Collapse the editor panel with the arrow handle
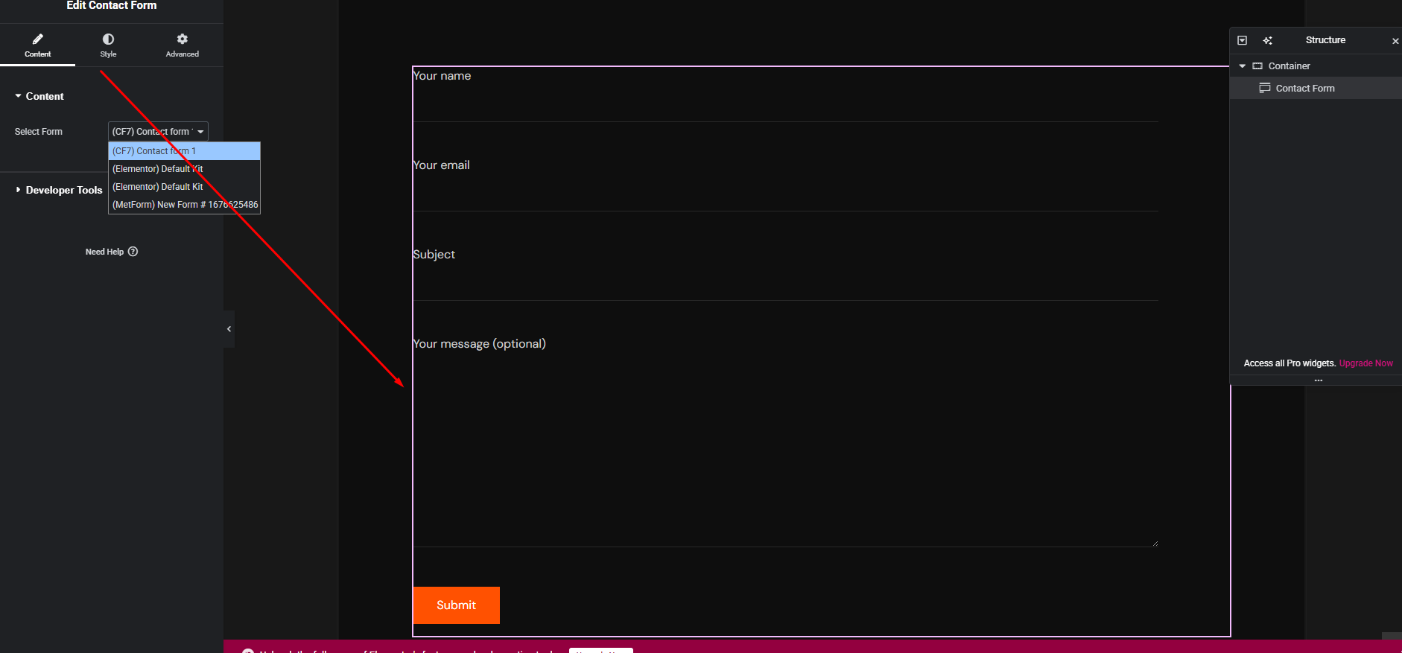This screenshot has height=653, width=1402. tap(229, 329)
